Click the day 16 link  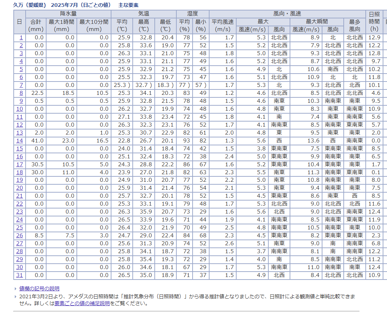[x=19, y=157]
